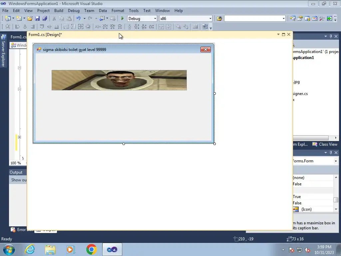Open the x86 platform dropdown
The image size is (341, 256).
(210, 19)
